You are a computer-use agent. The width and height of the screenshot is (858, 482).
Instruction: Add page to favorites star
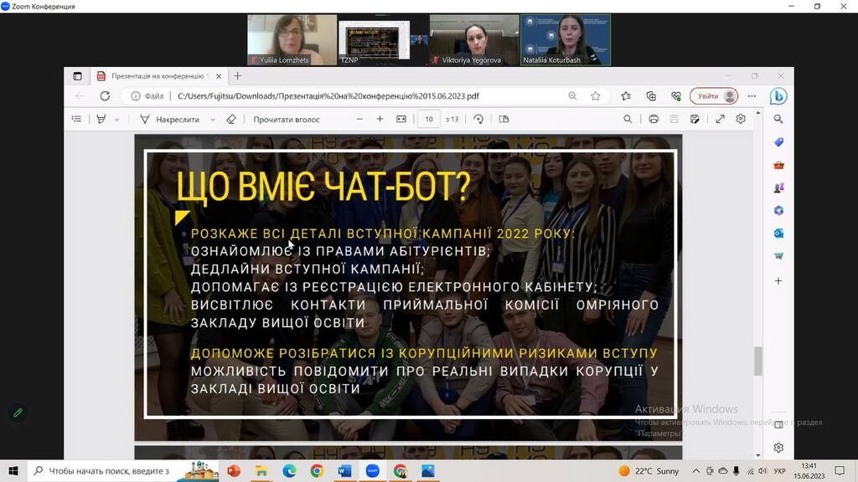(x=596, y=96)
